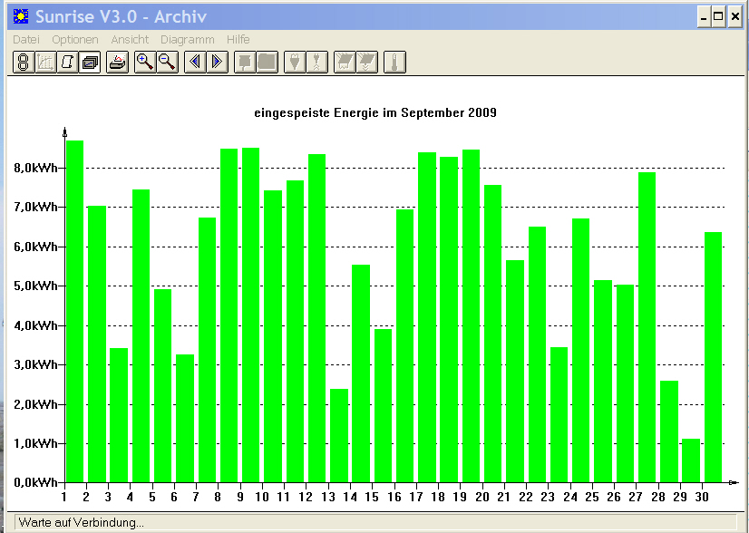Zoom in with the plus magnifier
The height and width of the screenshot is (533, 749).
point(145,62)
